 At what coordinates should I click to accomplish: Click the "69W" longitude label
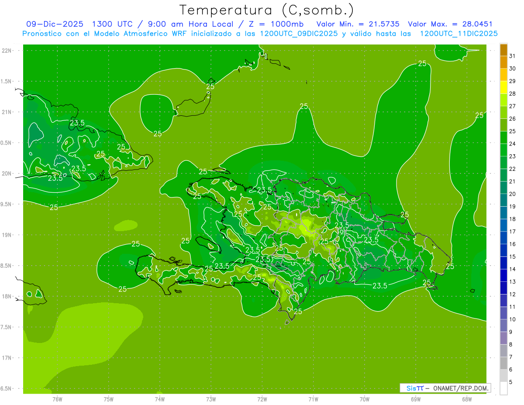tap(416, 399)
